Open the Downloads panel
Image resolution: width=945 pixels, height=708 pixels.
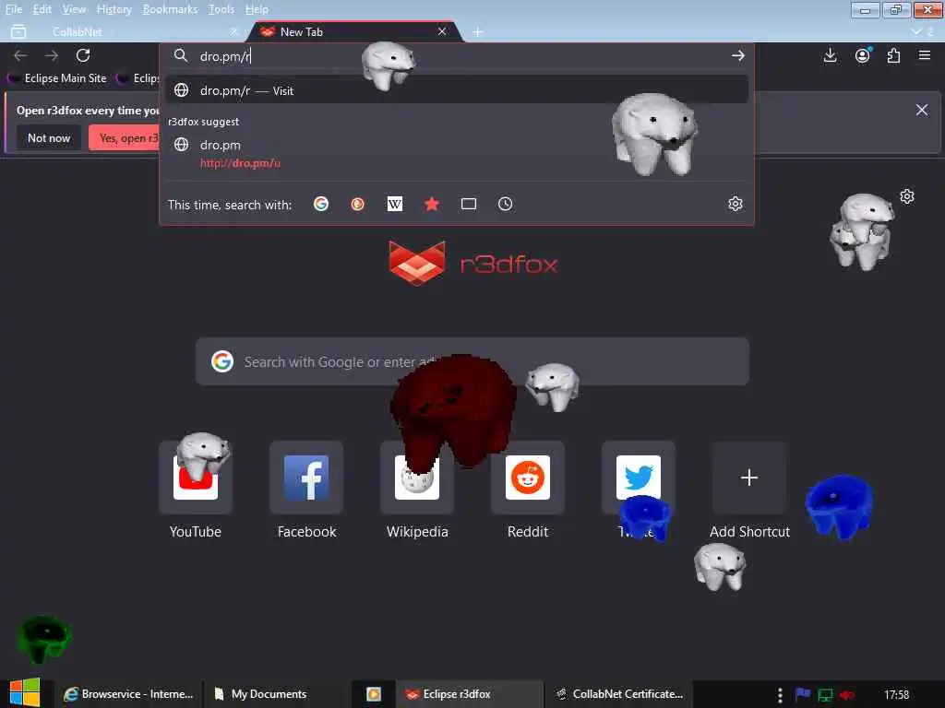coord(830,55)
